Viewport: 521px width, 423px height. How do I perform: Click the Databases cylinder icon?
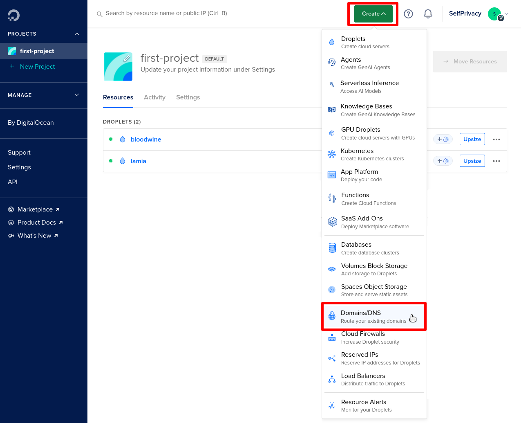point(332,248)
